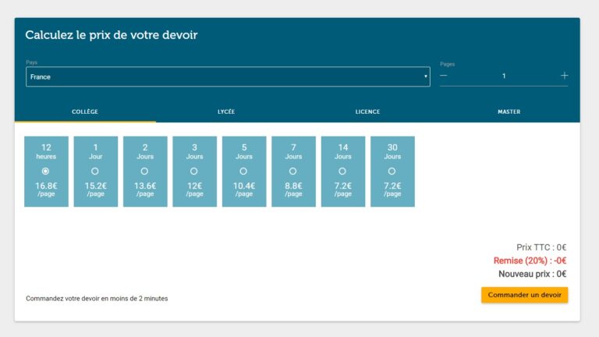
Task: Open the Pays country dropdown
Action: tap(226, 76)
